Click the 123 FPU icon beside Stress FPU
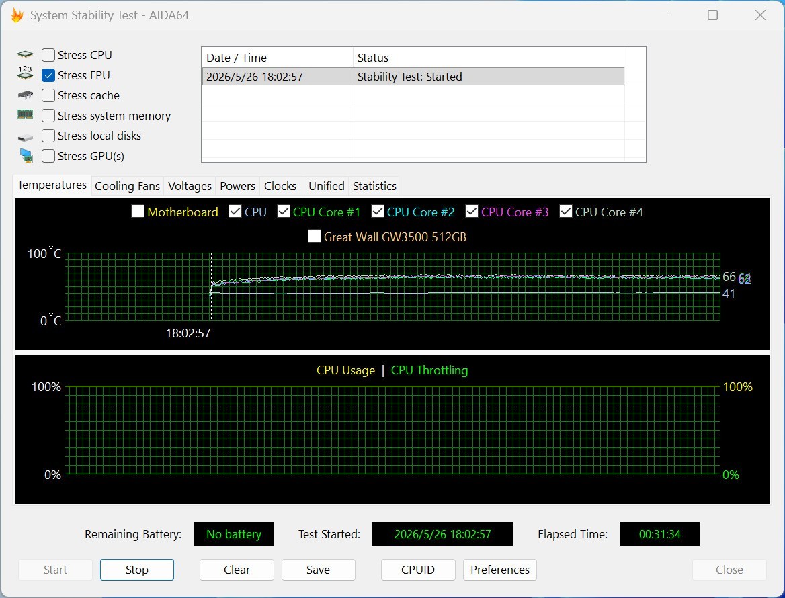785x598 pixels. [x=25, y=73]
